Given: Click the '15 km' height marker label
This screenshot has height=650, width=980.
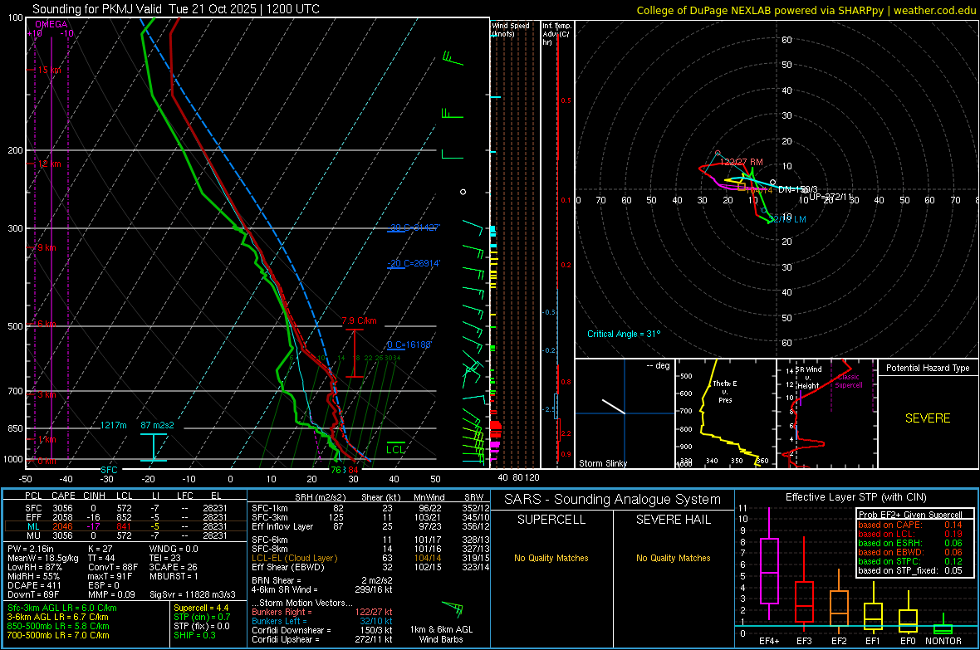Looking at the screenshot, I should (x=49, y=70).
